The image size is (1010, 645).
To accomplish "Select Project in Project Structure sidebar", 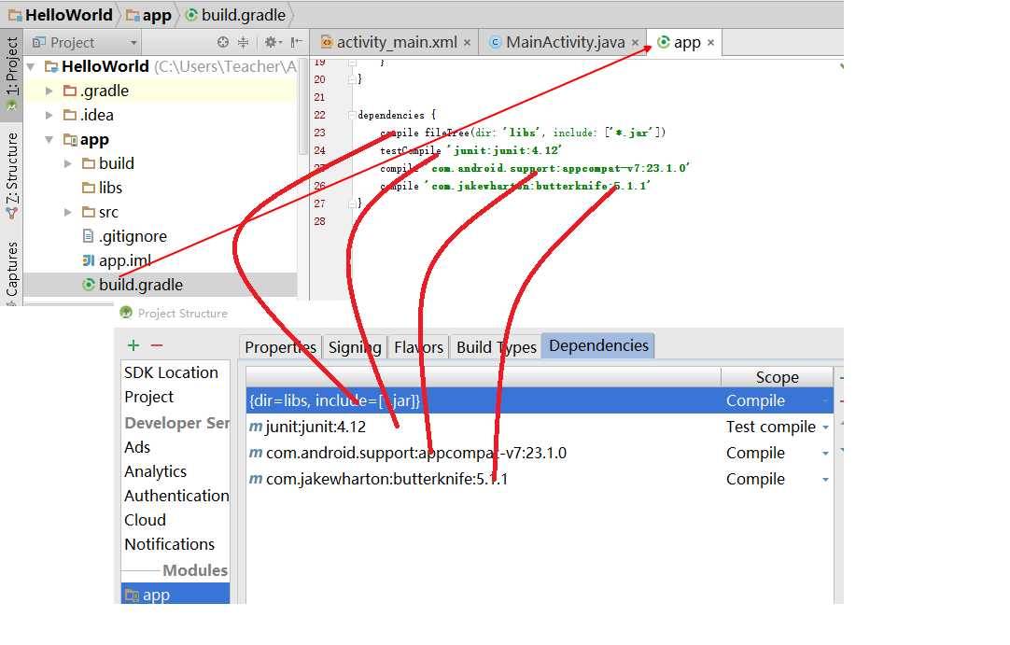I will 148,397.
